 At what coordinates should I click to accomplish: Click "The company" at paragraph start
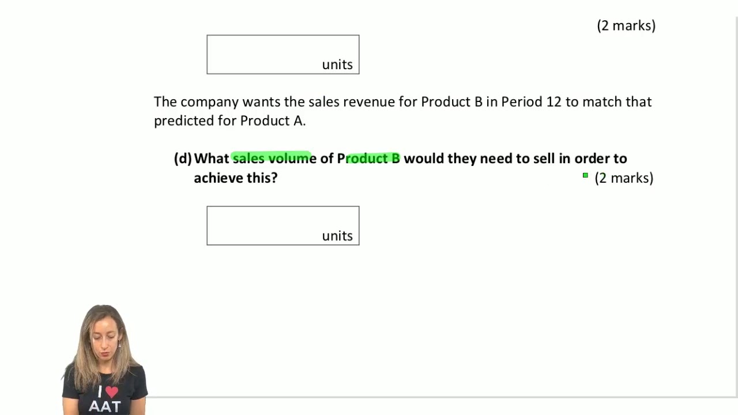coord(196,102)
